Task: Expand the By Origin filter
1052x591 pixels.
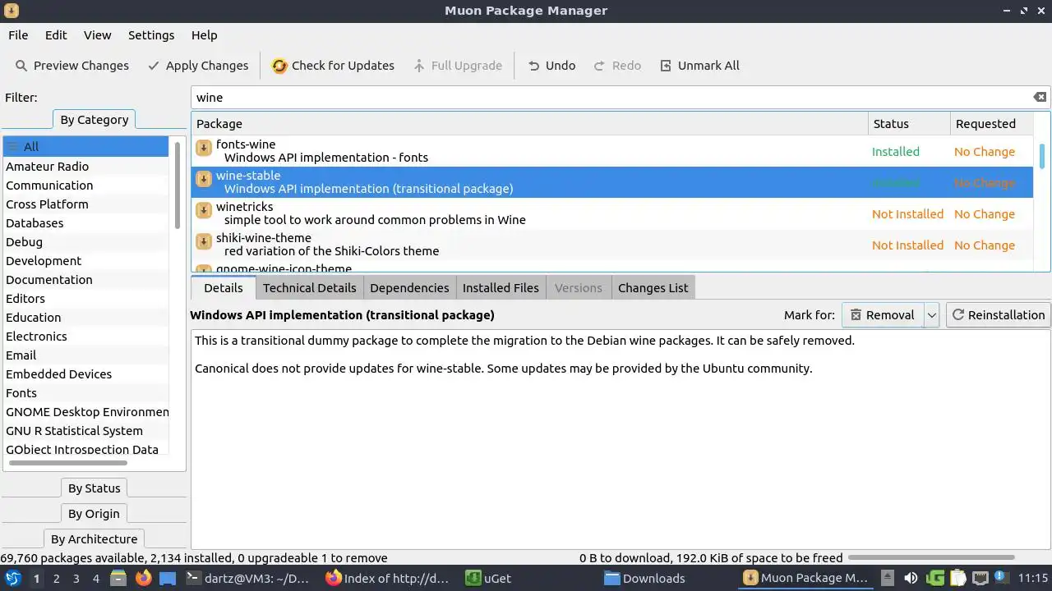Action: [94, 514]
